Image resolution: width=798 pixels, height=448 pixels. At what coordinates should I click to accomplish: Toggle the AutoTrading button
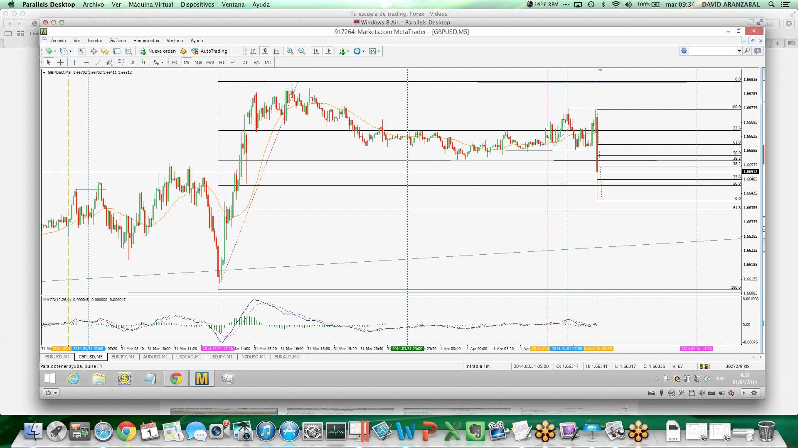click(209, 51)
